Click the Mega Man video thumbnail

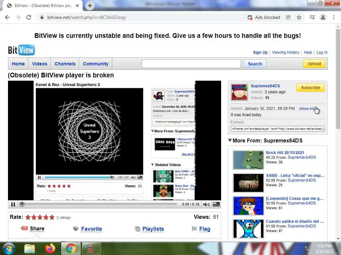(248, 229)
